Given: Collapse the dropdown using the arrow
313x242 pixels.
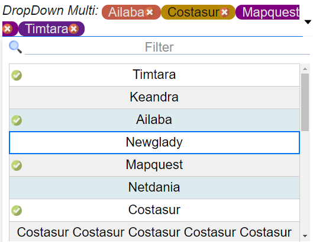Looking at the screenshot, I should 308,22.
